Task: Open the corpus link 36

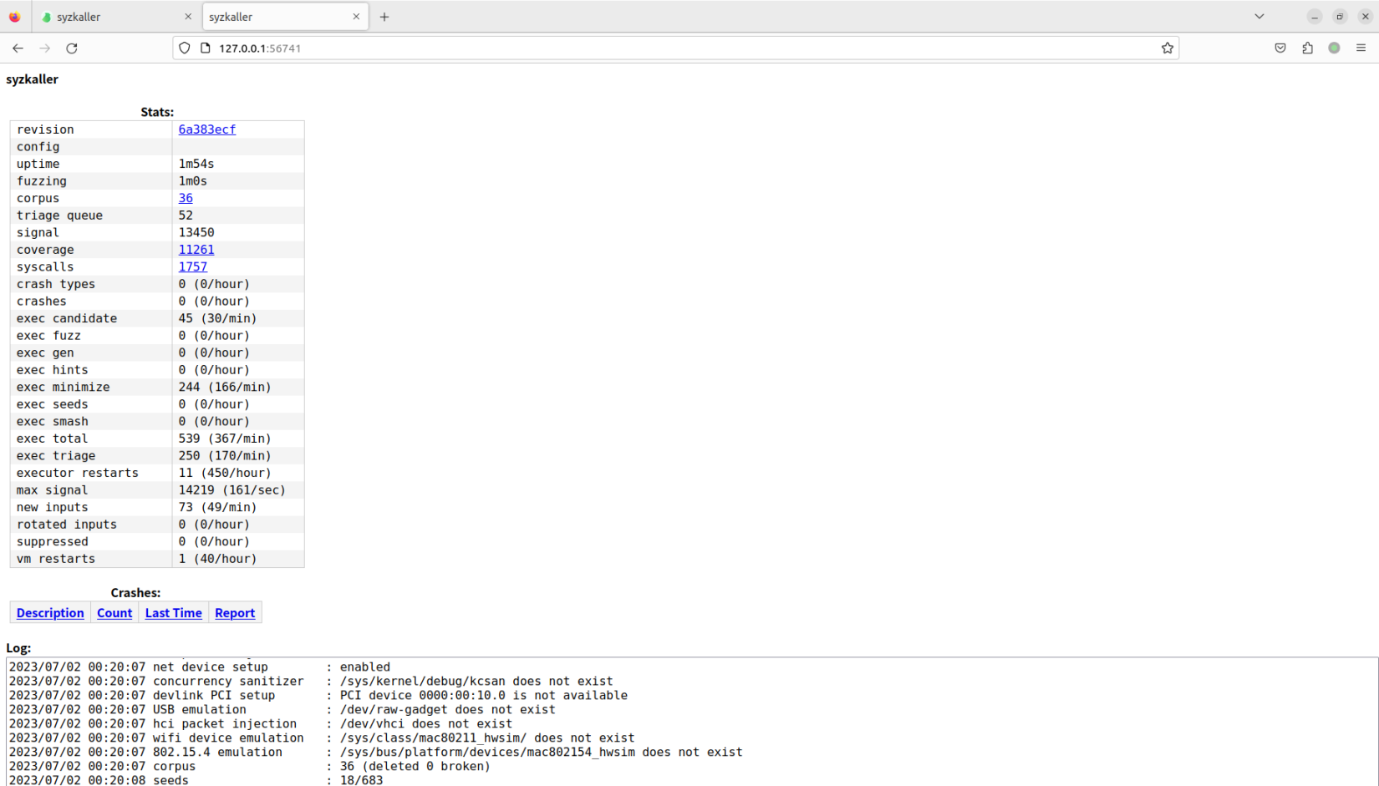Action: (x=186, y=198)
